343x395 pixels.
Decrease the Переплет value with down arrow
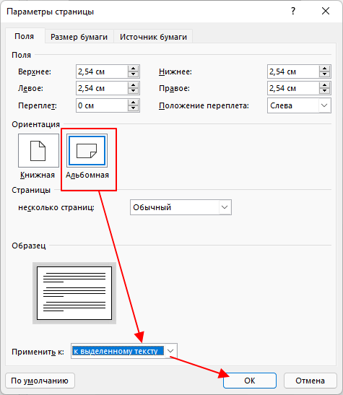point(133,108)
